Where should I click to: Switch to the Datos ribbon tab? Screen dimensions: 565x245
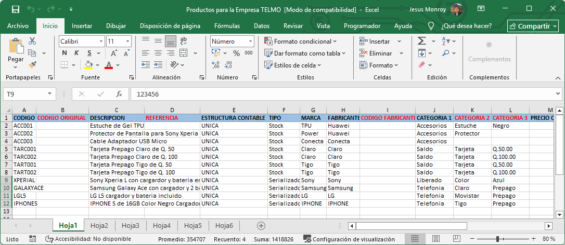click(262, 26)
